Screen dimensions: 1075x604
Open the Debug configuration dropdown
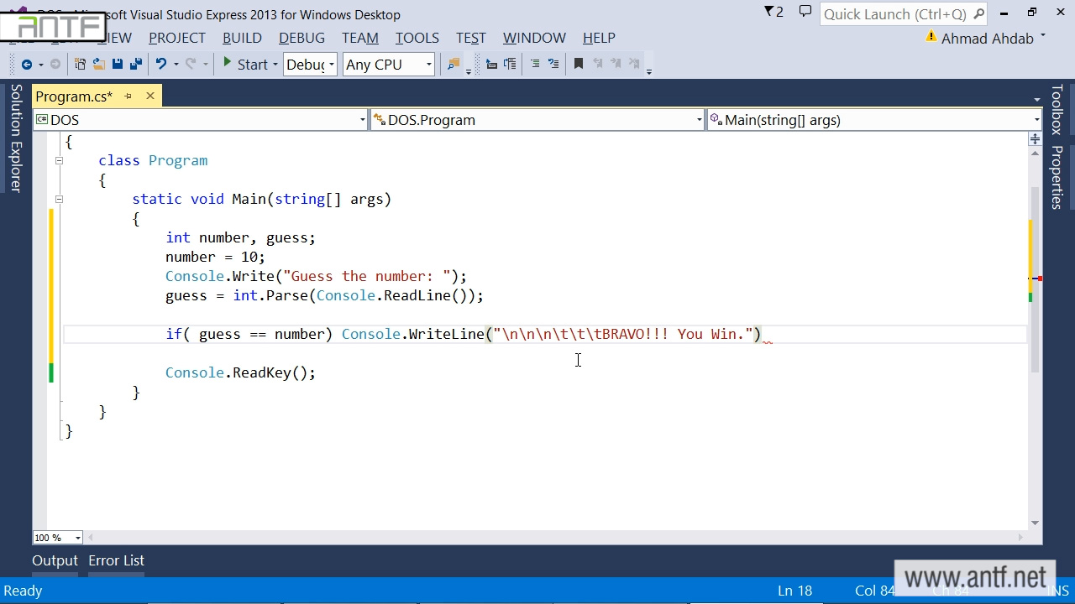coord(310,65)
